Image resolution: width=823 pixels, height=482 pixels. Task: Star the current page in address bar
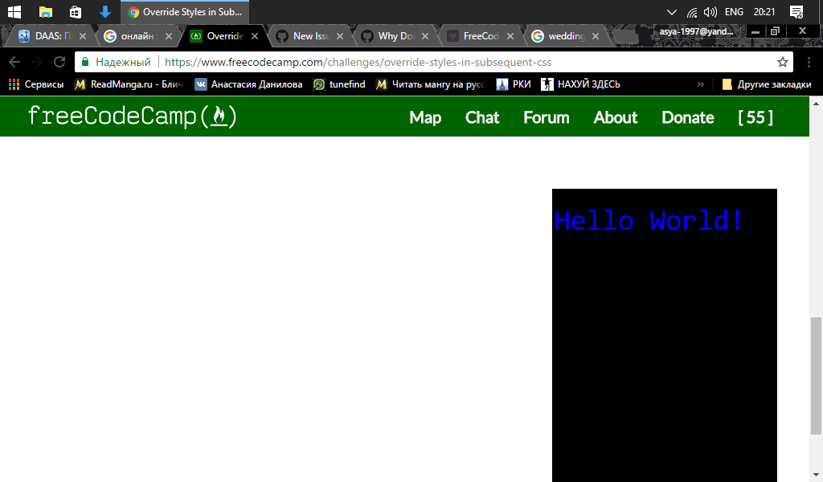pyautogui.click(x=783, y=61)
